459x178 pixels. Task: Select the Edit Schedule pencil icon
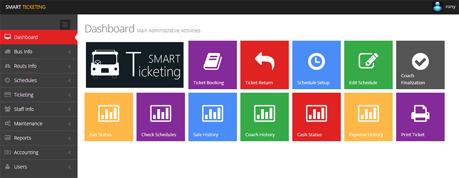pyautogui.click(x=368, y=61)
